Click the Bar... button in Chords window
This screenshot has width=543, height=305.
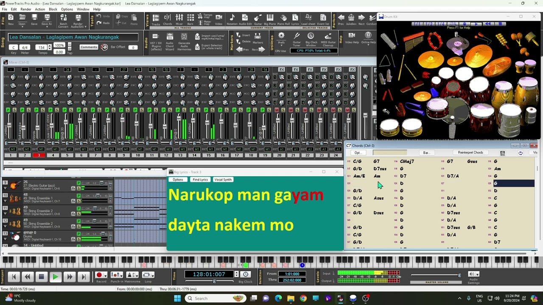point(426,152)
